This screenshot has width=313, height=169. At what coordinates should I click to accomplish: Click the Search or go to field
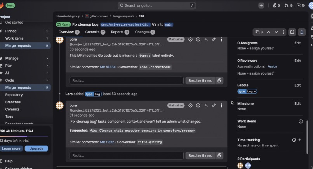coord(157,5)
